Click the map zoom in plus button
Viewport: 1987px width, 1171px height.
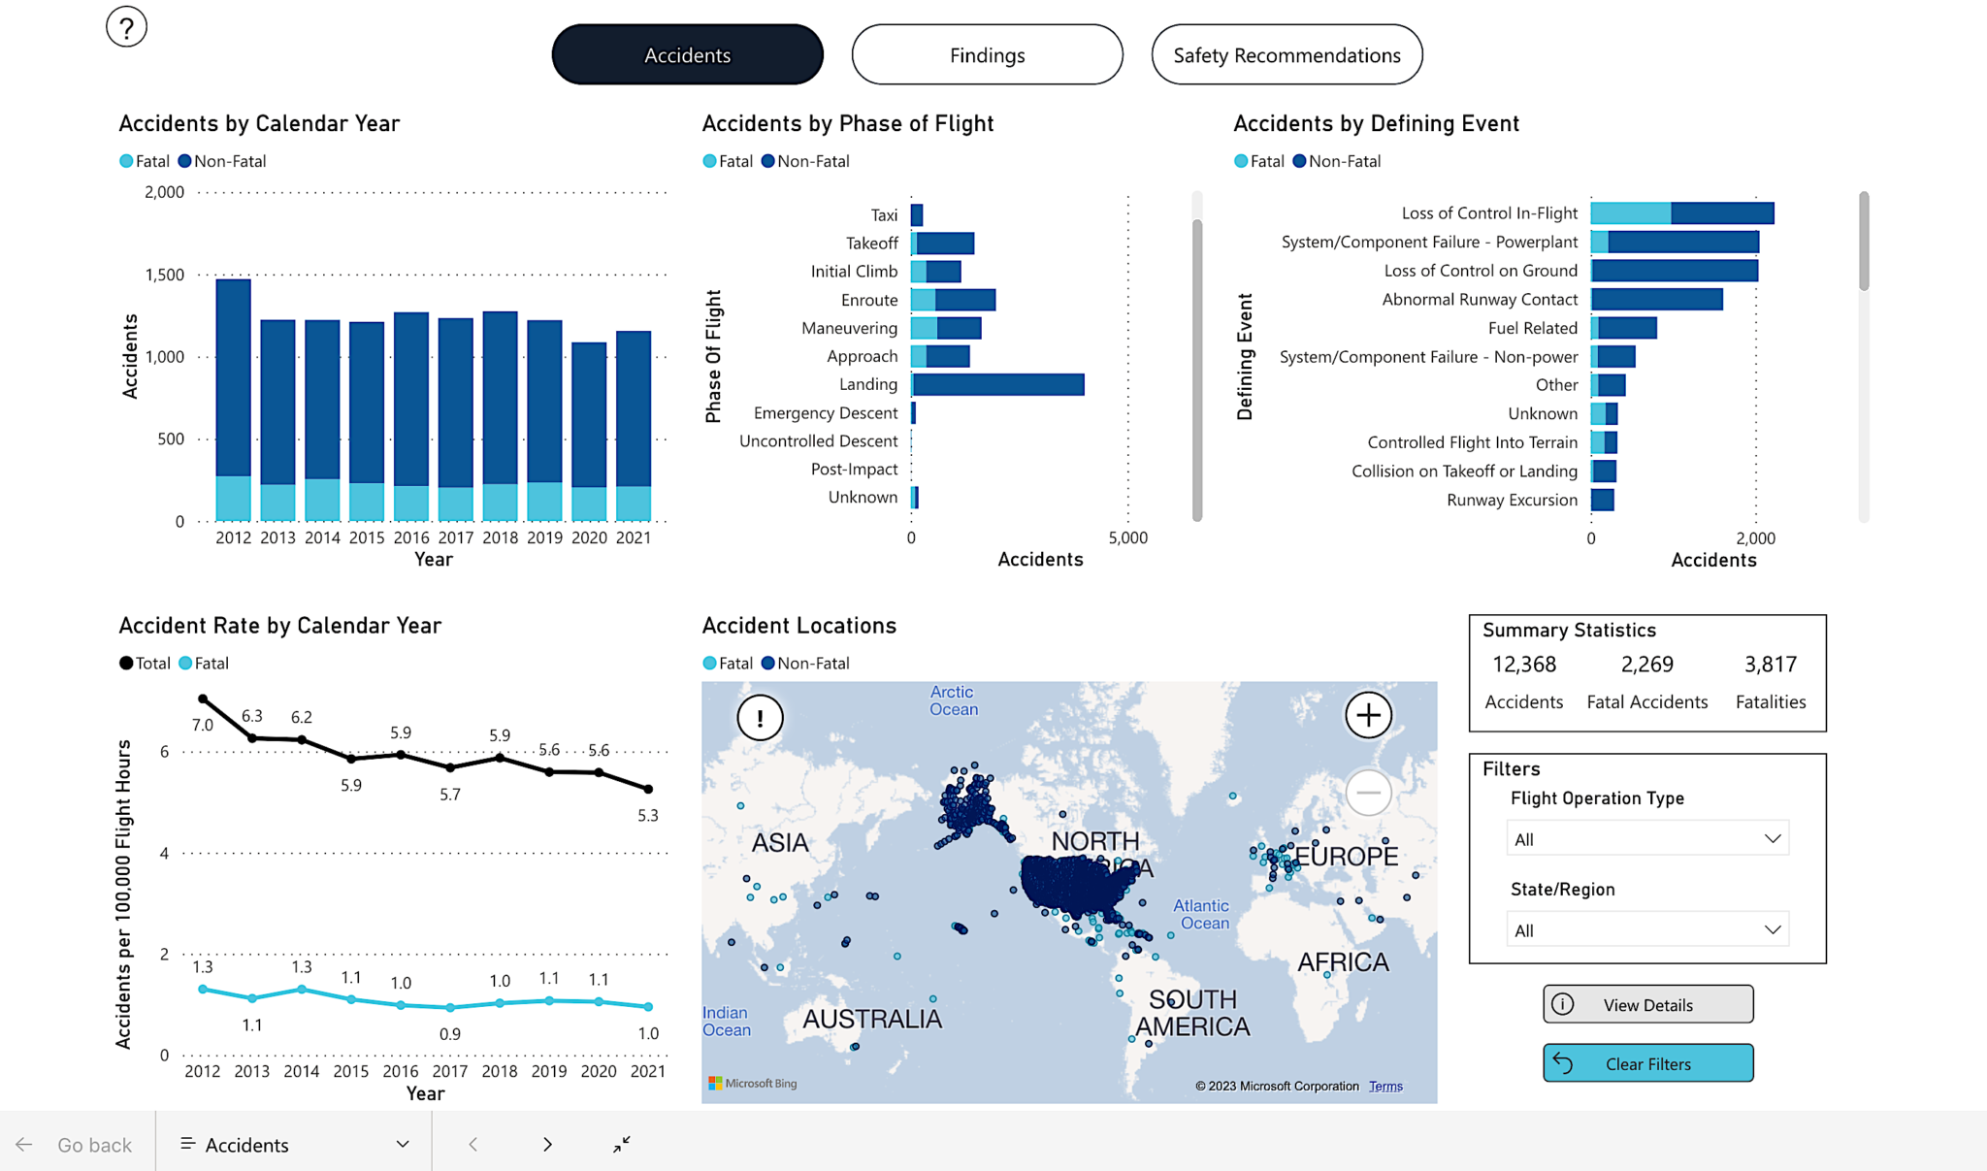click(1368, 716)
